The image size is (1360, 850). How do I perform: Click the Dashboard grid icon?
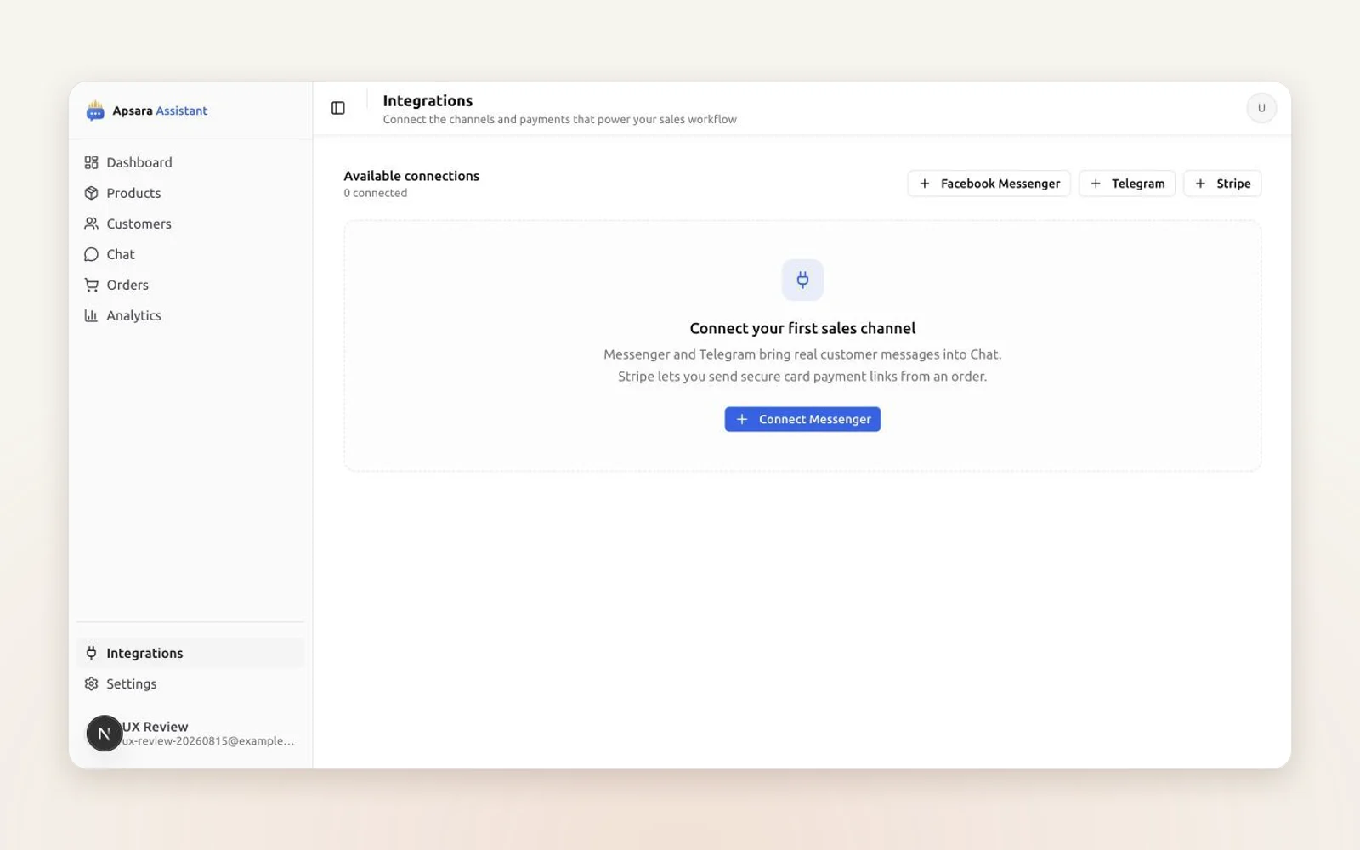point(91,162)
